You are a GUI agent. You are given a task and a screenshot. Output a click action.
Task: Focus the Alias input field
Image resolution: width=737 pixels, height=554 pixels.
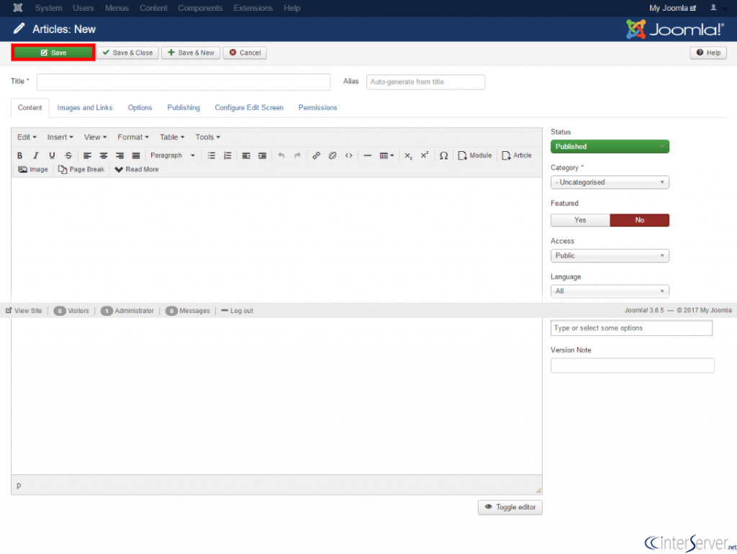pos(425,82)
